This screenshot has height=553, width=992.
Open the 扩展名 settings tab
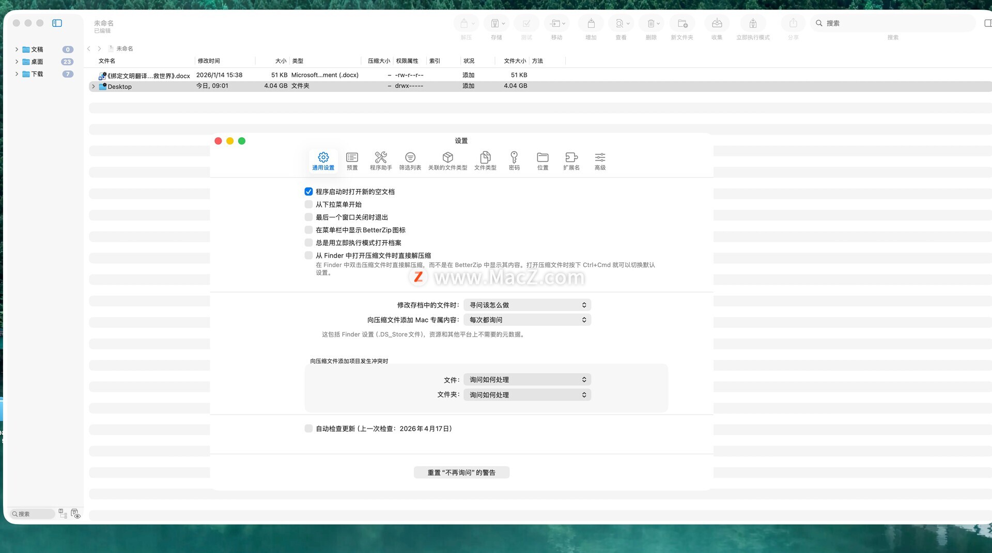tap(571, 161)
